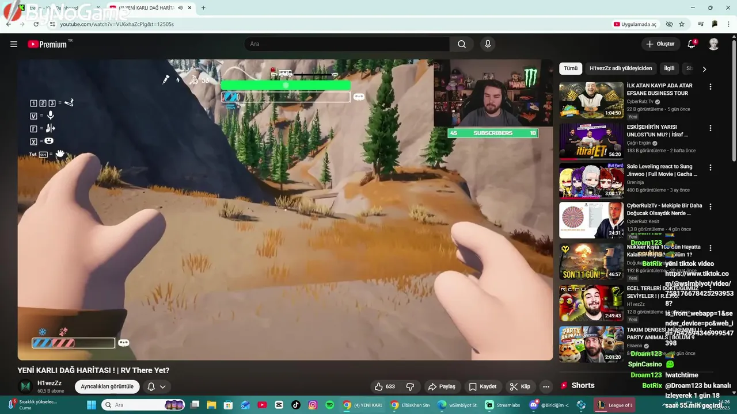This screenshot has height=414, width=737.
Task: Click the Oluştur create button
Action: click(660, 44)
